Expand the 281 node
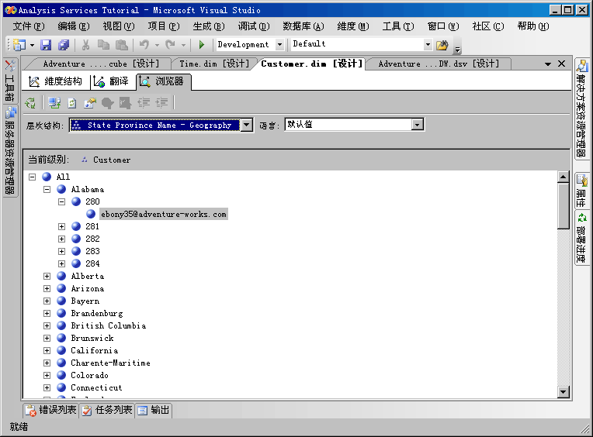This screenshot has width=593, height=437. (61, 226)
